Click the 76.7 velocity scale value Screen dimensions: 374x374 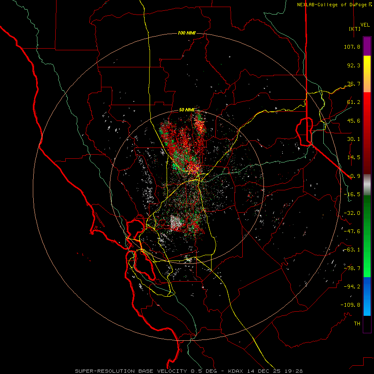(x=354, y=84)
